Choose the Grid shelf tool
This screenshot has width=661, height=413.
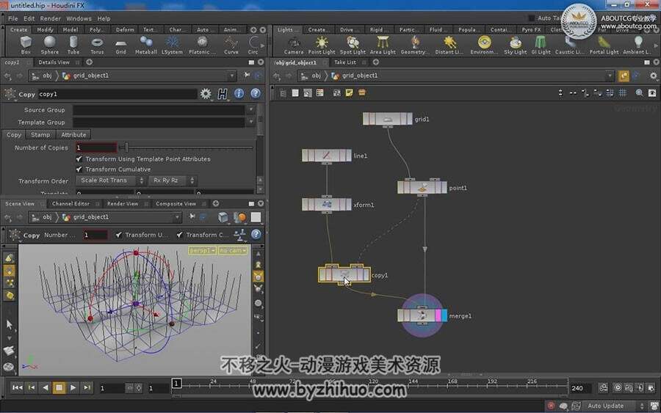(x=121, y=45)
